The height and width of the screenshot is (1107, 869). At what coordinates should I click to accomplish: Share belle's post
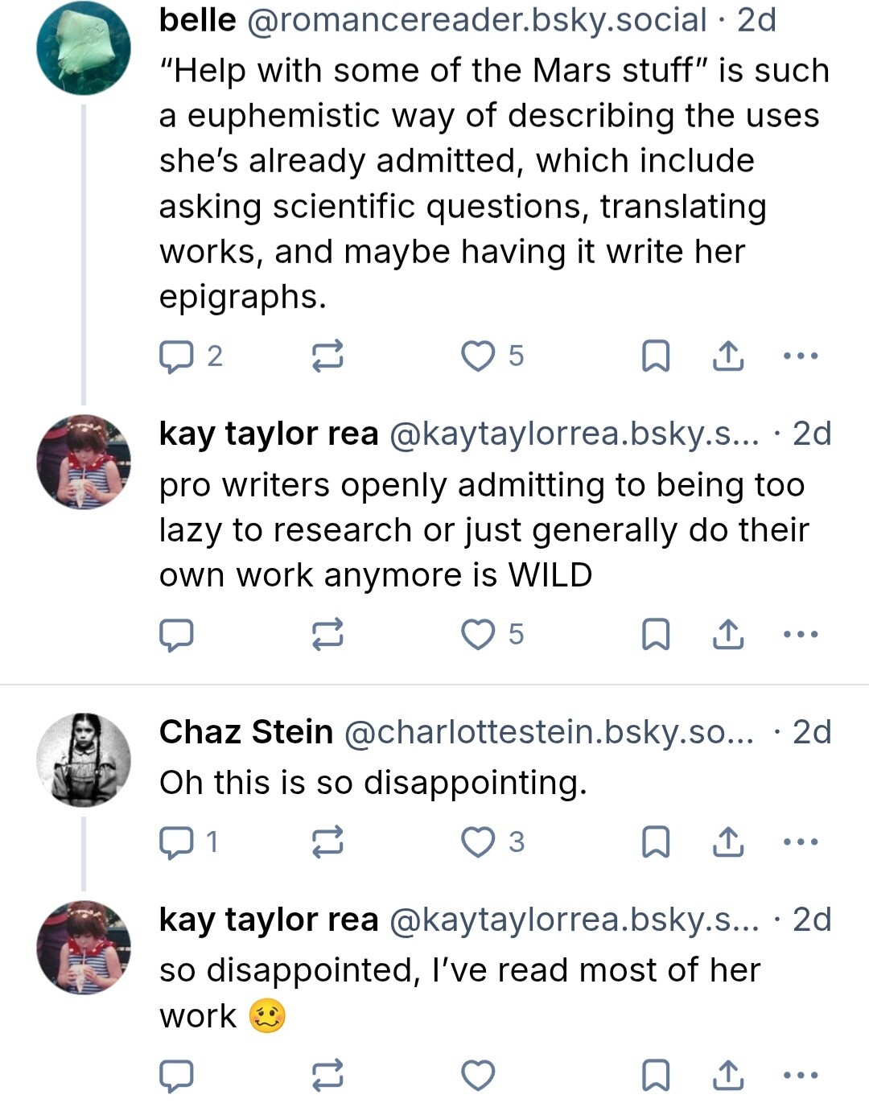coord(728,356)
